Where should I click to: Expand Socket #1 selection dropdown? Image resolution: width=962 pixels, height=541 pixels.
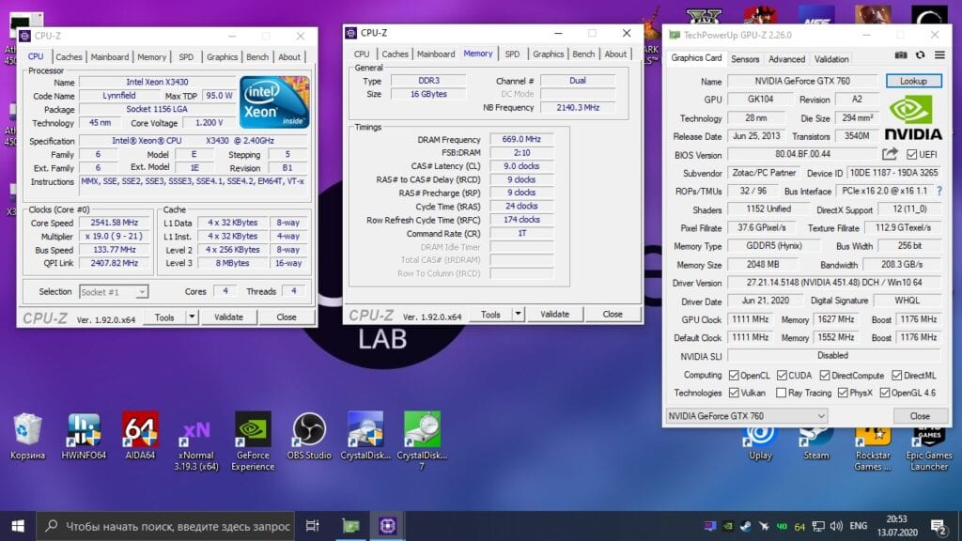tap(142, 292)
